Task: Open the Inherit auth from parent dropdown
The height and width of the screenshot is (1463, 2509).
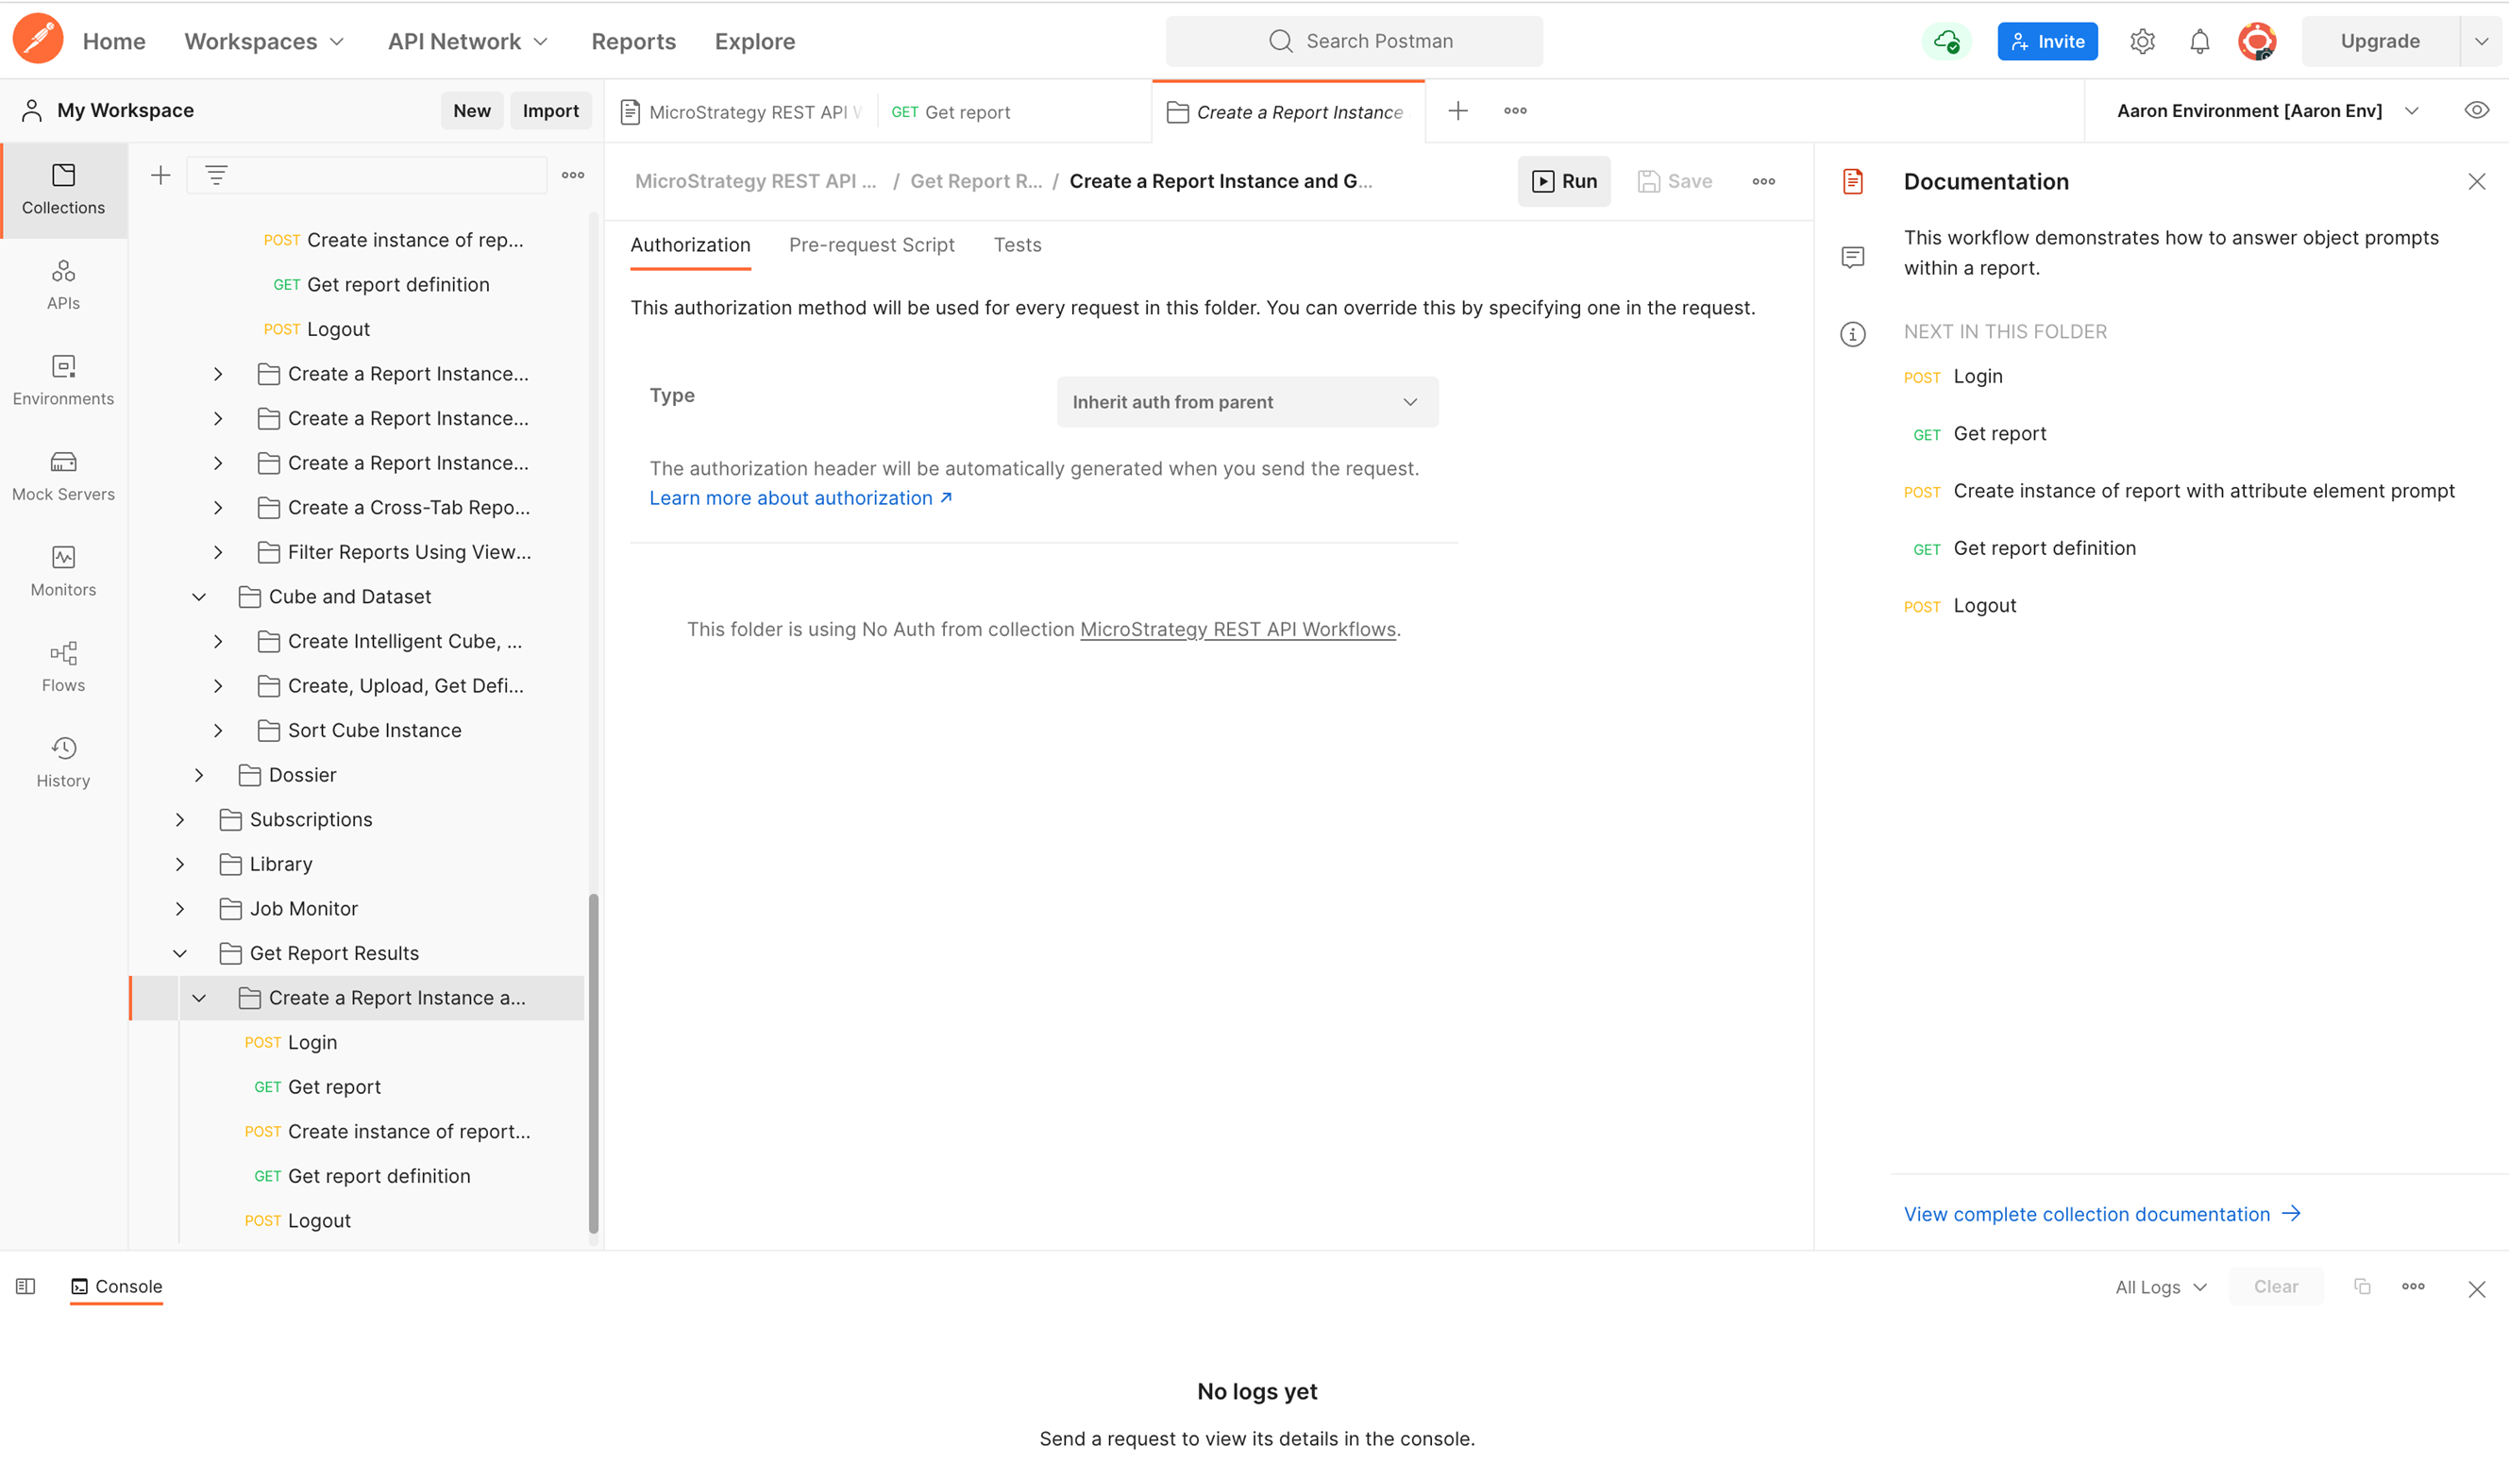Action: pyautogui.click(x=1246, y=401)
